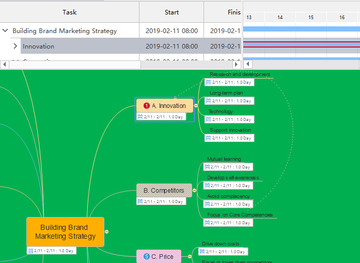The height and width of the screenshot is (263, 360).
Task: Click priority 5 icon on Price node
Action: pos(146,256)
